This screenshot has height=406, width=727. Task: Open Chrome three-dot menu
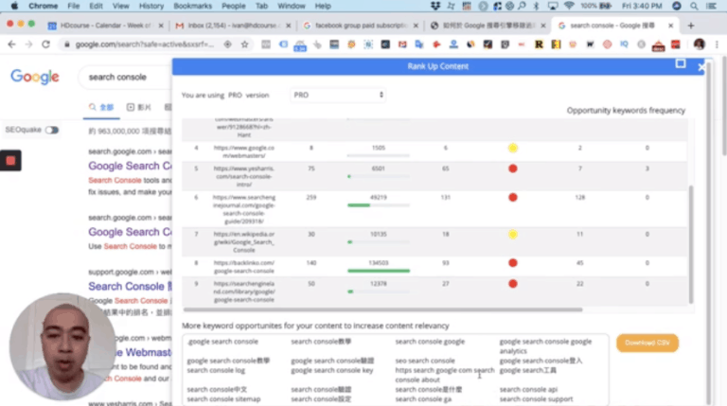(717, 44)
